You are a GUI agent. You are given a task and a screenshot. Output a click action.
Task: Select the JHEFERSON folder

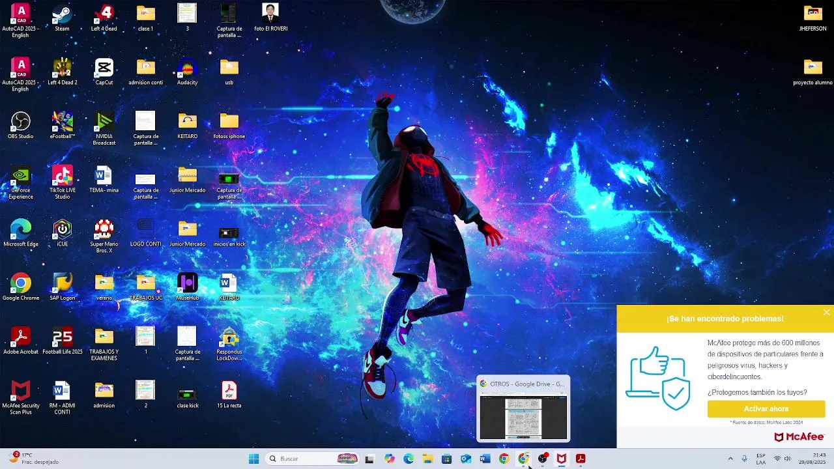pyautogui.click(x=812, y=18)
